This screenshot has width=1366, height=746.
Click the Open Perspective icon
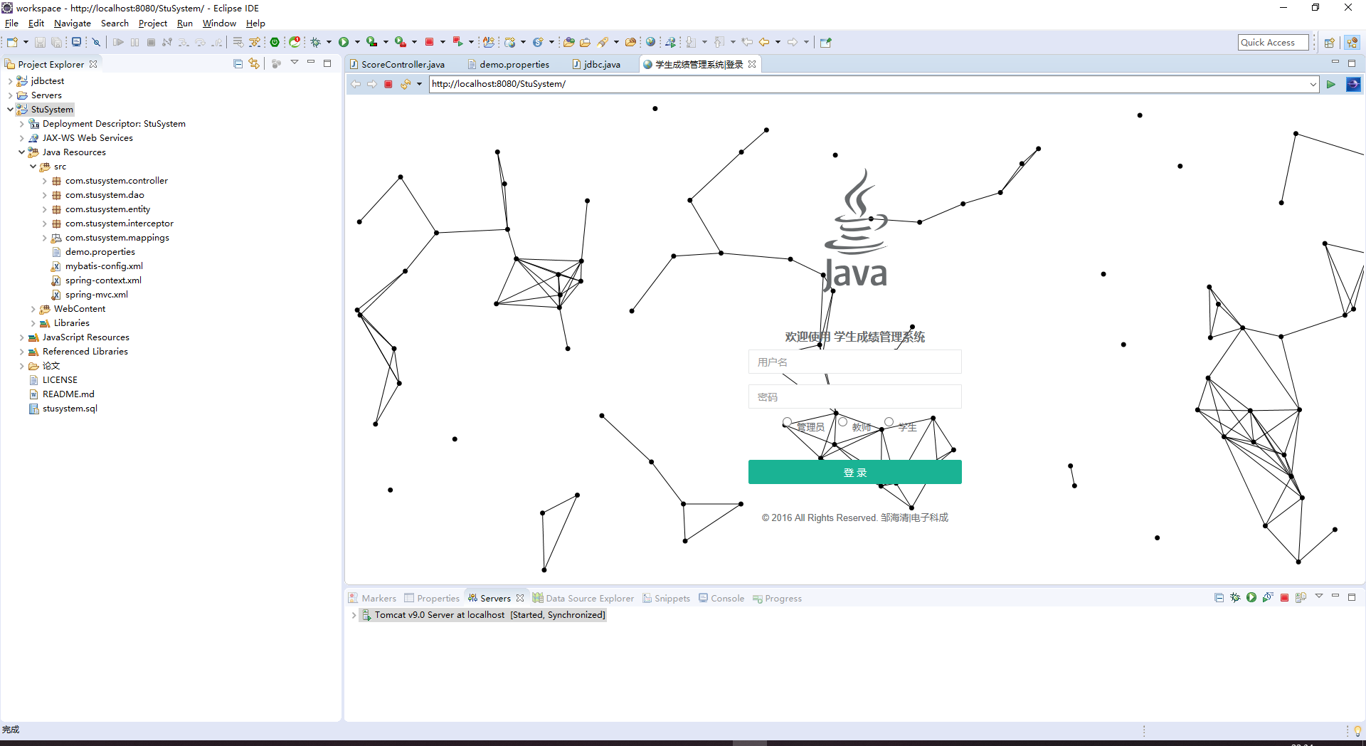(x=1329, y=42)
